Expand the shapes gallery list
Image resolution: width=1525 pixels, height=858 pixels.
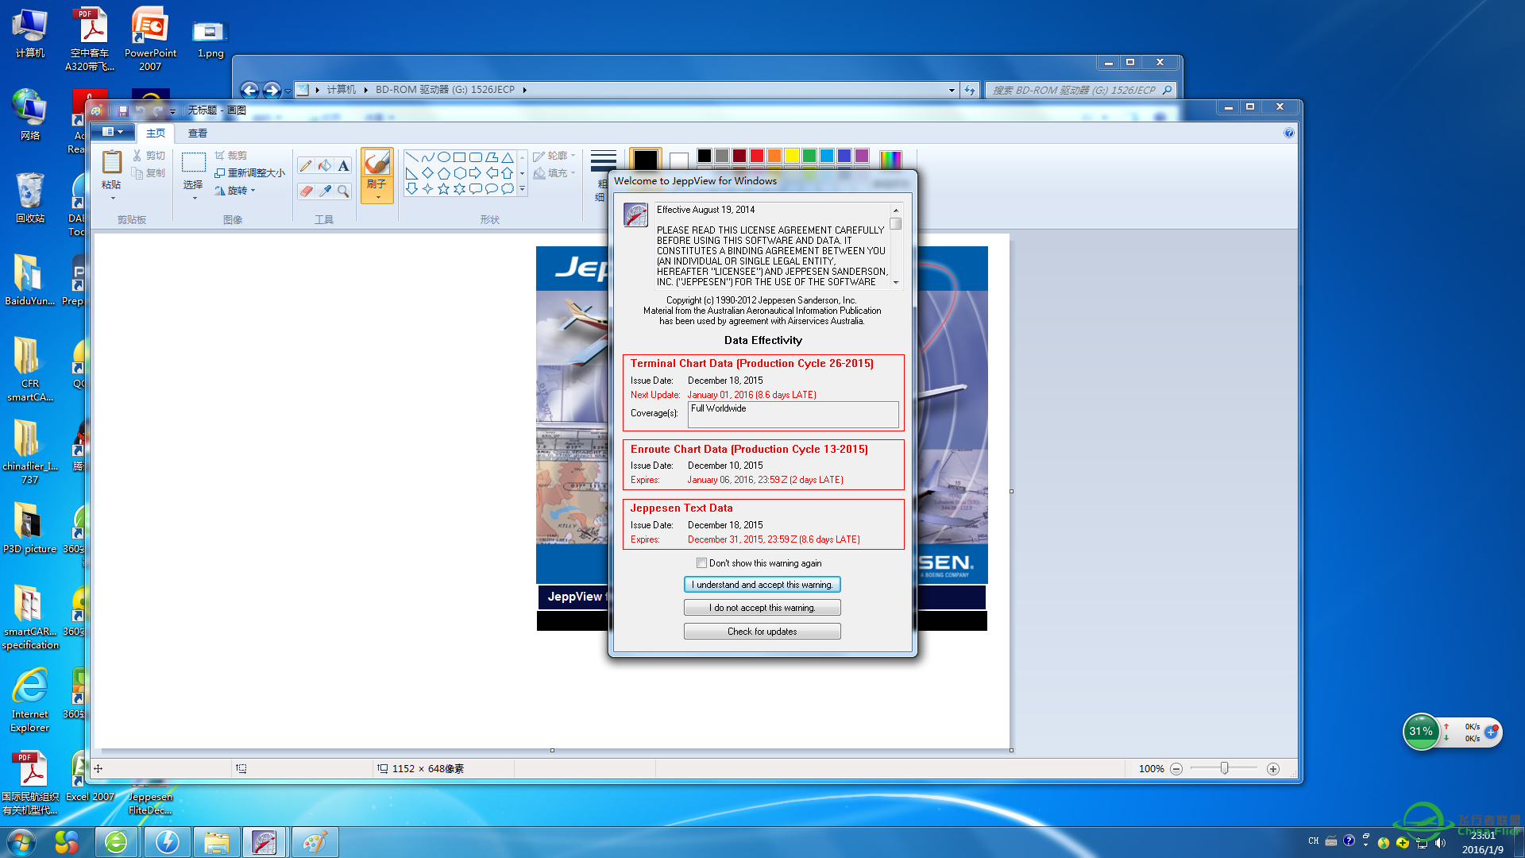[522, 189]
